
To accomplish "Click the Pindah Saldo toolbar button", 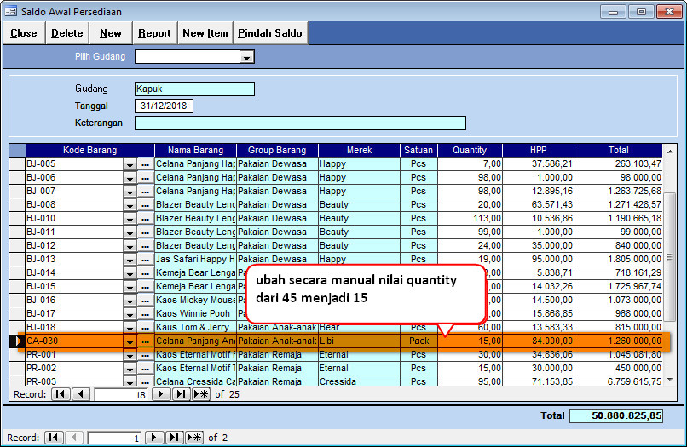I will pyautogui.click(x=269, y=33).
